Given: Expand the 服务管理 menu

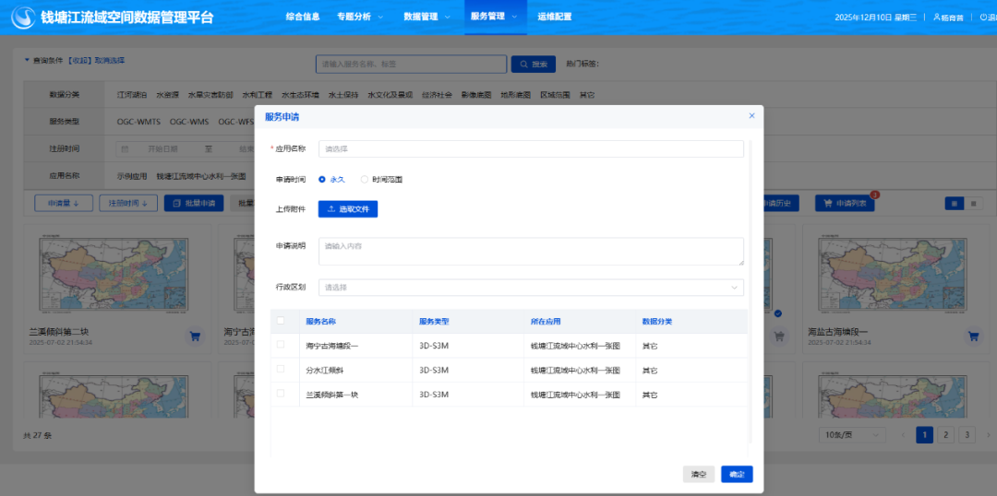Looking at the screenshot, I should [x=494, y=18].
